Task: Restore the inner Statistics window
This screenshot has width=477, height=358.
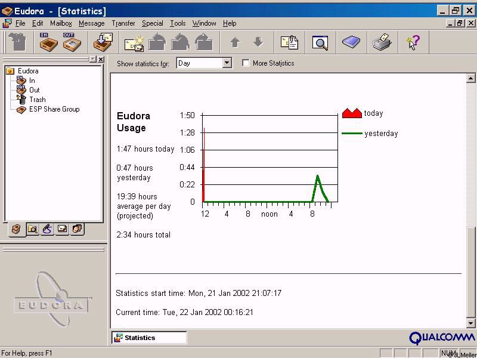Action: 460,23
